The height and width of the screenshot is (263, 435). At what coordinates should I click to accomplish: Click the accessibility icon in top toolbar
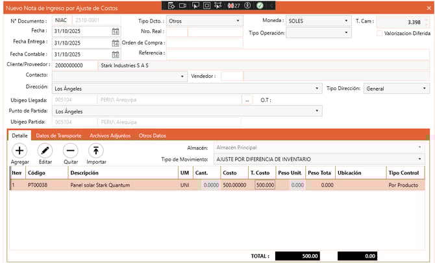pos(247,5)
